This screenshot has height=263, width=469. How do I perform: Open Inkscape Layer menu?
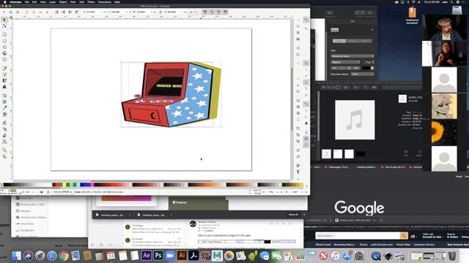52,2
